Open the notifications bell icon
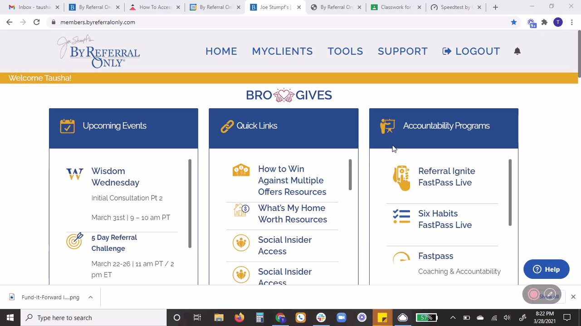581x326 pixels. coord(517,51)
